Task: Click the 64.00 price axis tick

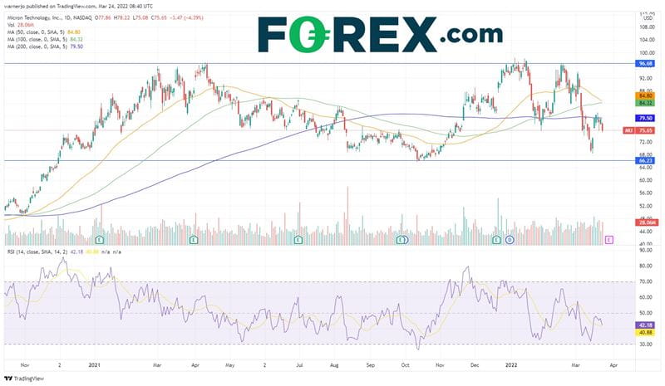Action: point(647,168)
